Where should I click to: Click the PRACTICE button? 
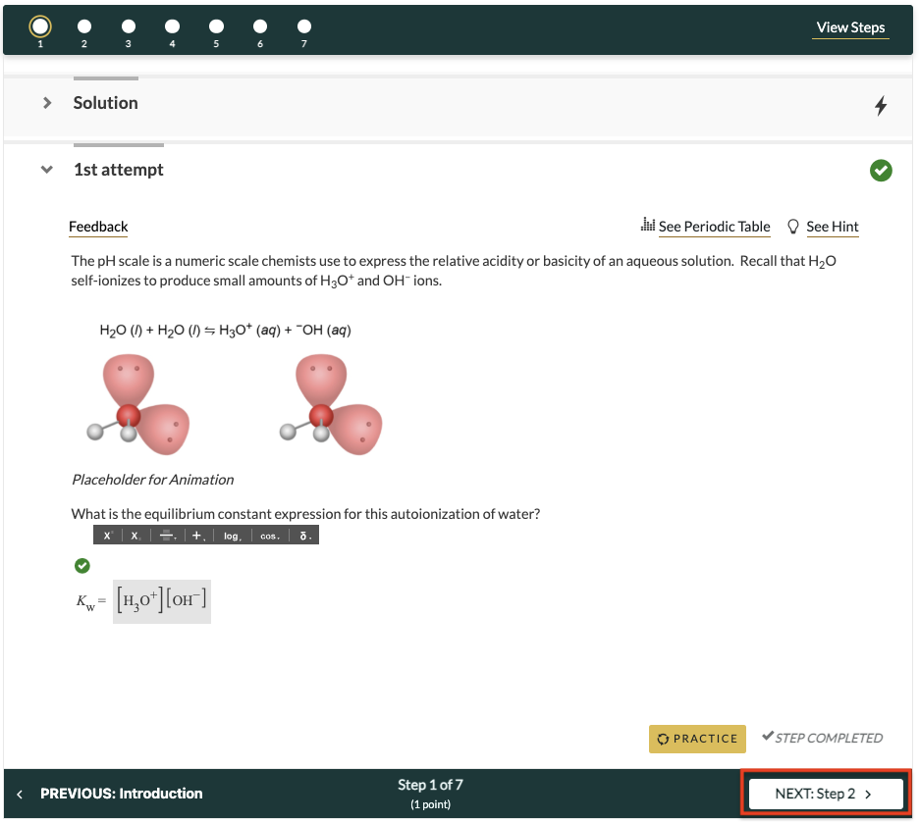697,739
